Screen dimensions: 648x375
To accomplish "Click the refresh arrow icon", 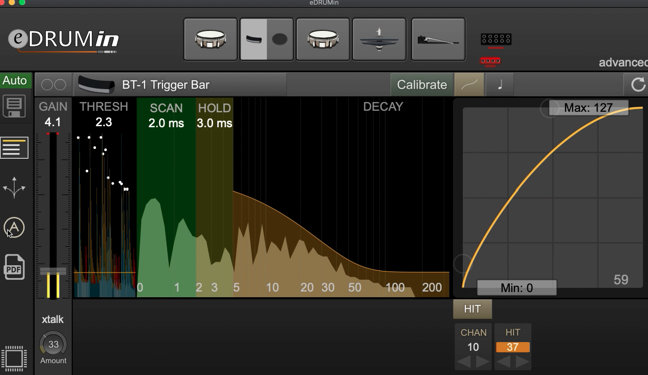I will 638,84.
